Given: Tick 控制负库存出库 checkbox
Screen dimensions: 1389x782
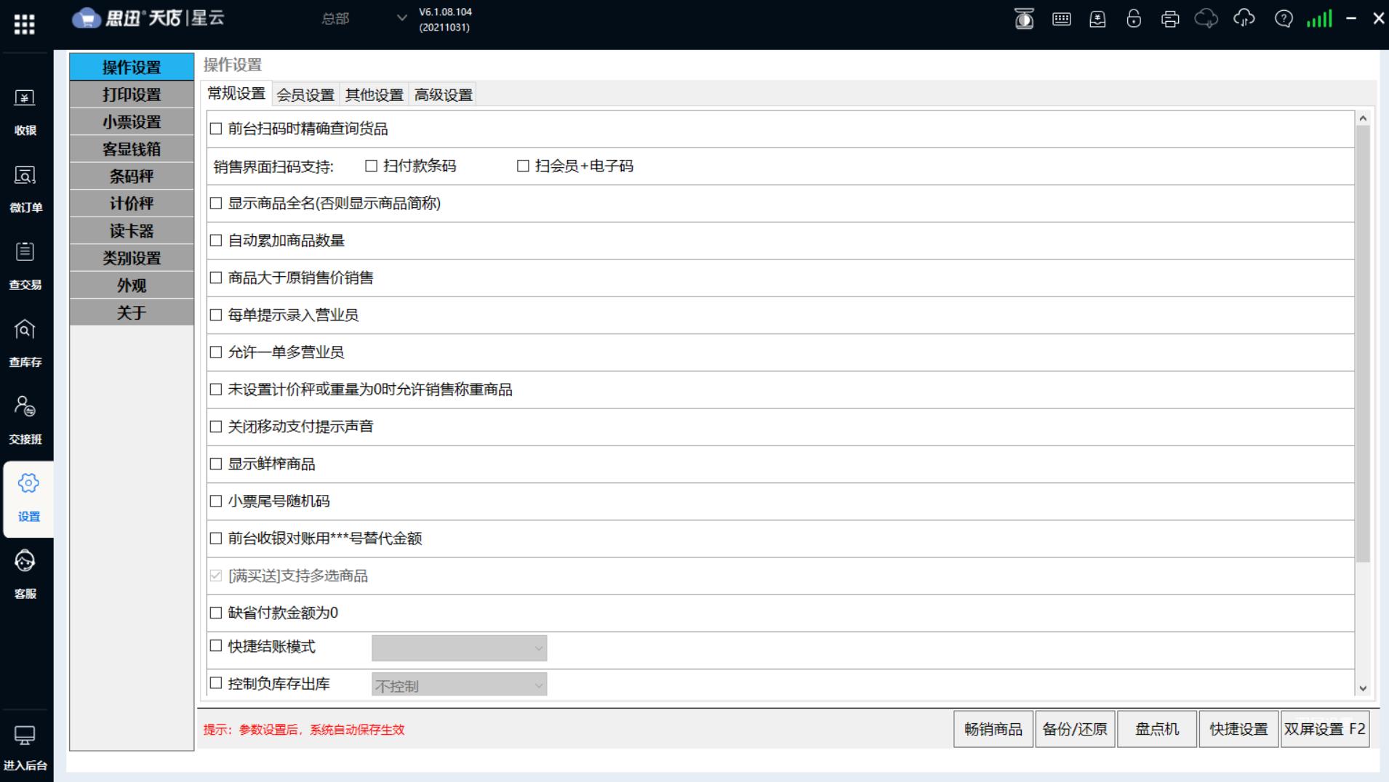Looking at the screenshot, I should pyautogui.click(x=216, y=683).
